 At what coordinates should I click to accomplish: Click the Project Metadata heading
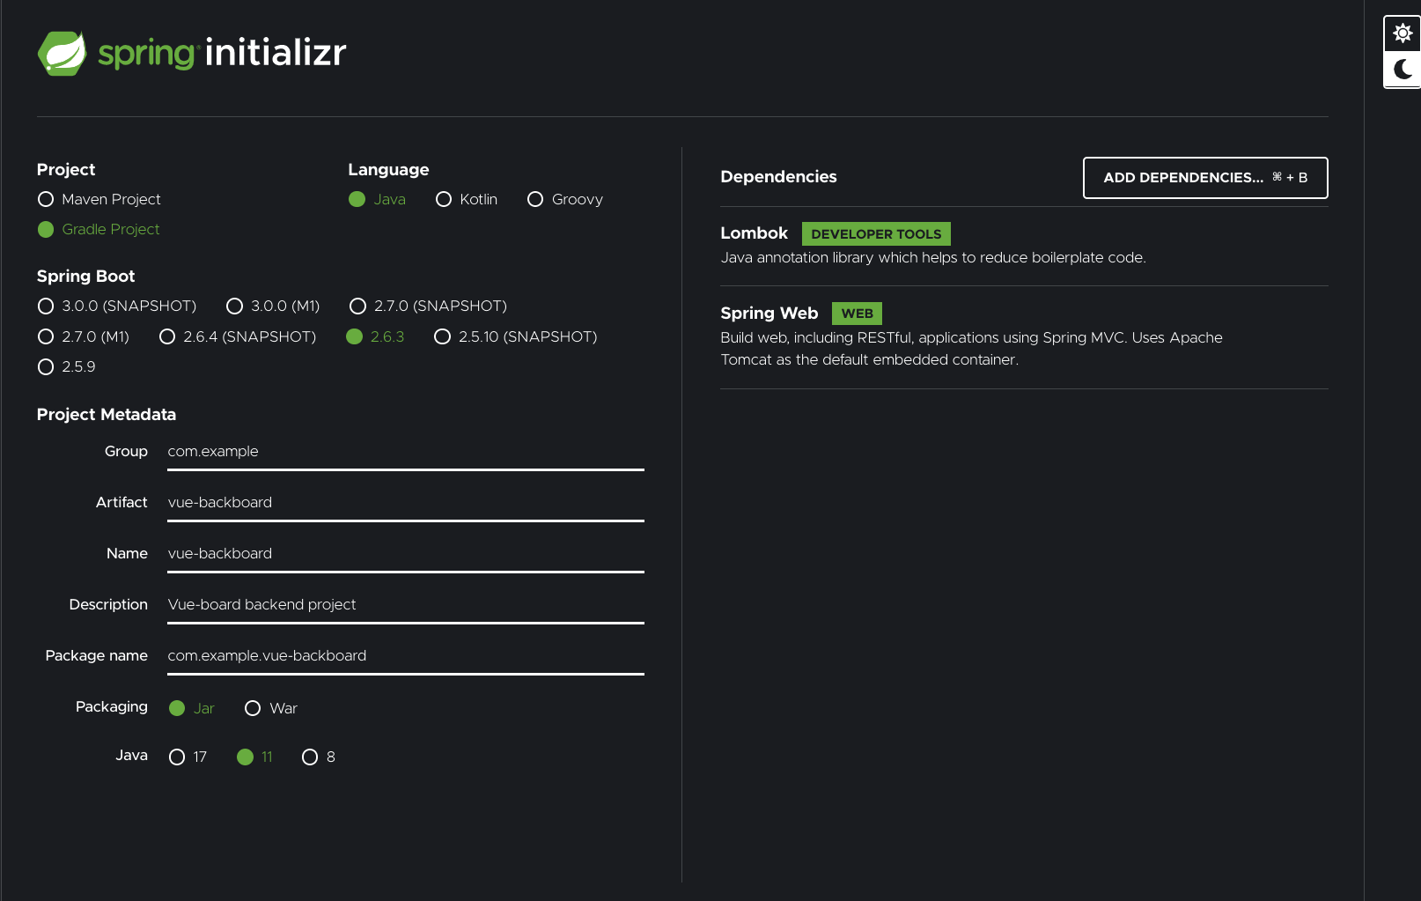[107, 415]
